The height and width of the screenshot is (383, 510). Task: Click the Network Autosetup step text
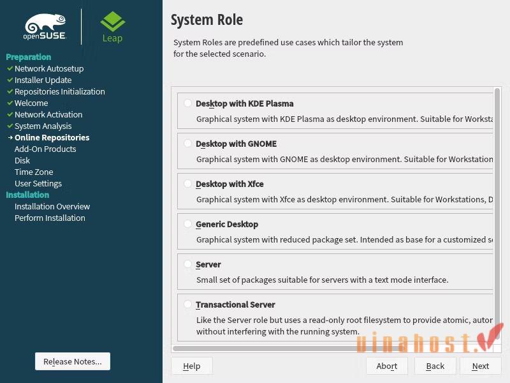(x=49, y=68)
